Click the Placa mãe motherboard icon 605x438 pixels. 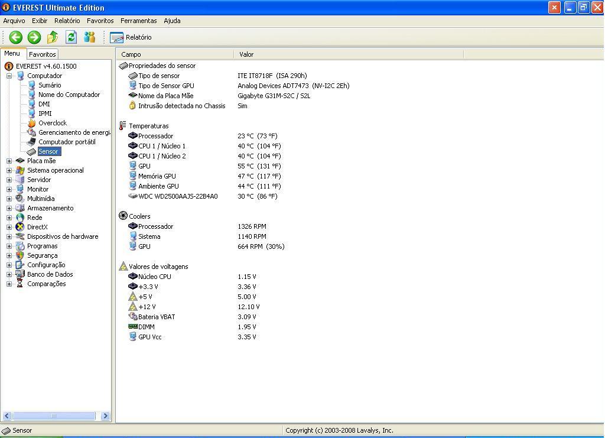coord(20,161)
